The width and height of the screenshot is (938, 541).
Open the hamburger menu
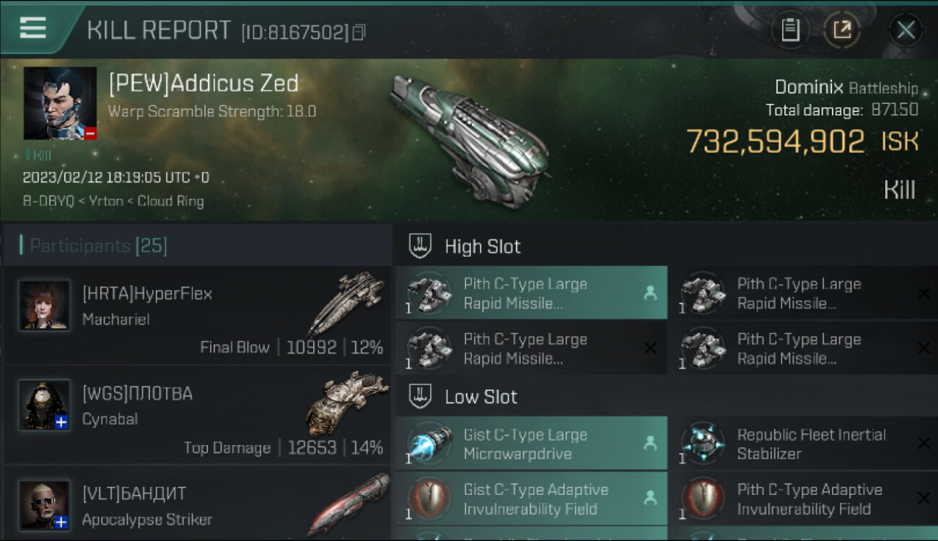point(33,29)
